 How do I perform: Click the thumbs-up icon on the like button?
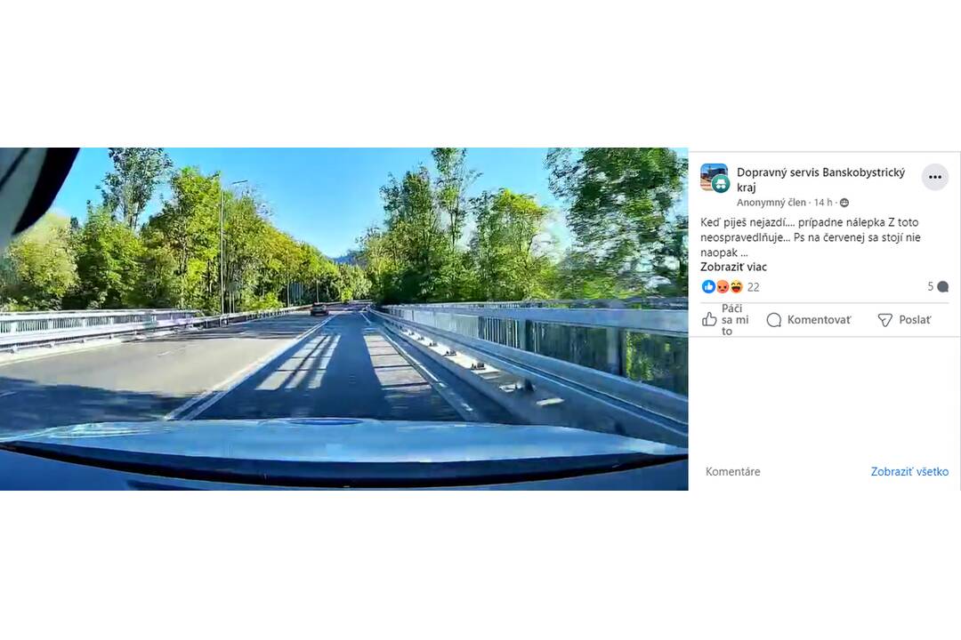[709, 319]
